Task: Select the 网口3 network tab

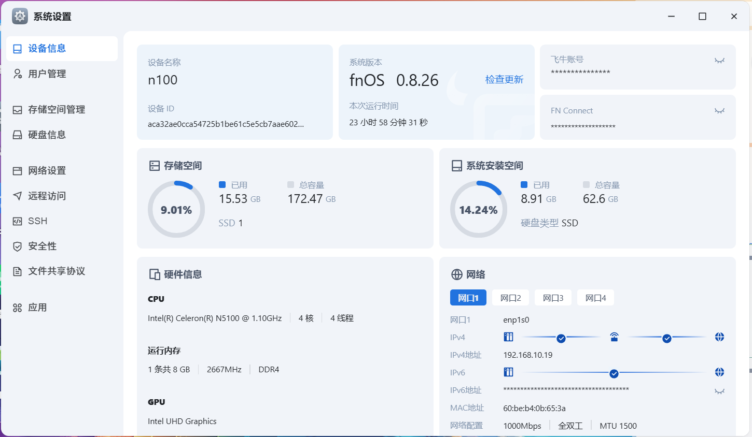Action: [x=553, y=298]
